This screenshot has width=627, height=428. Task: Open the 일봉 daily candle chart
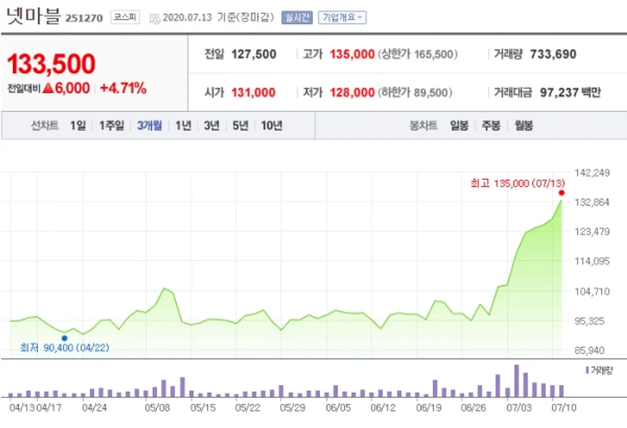click(459, 126)
